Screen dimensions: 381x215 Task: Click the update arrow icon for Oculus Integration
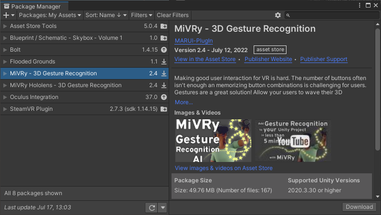(x=164, y=97)
